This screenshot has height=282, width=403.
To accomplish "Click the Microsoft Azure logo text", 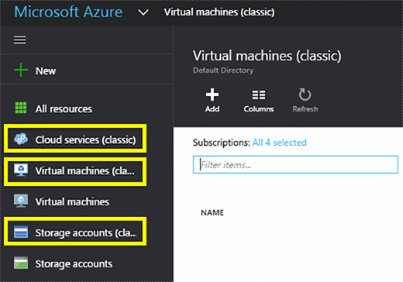I will click(x=68, y=12).
